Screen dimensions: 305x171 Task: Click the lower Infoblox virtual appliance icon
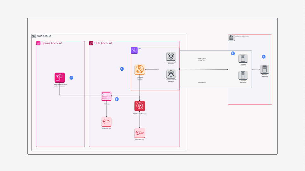tap(171, 74)
